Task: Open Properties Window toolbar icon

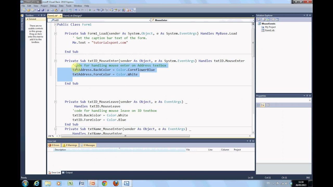Action: point(115,10)
